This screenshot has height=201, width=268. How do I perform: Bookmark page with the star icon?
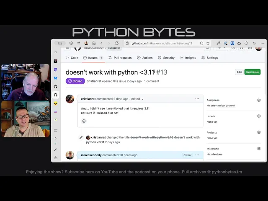click(x=208, y=44)
